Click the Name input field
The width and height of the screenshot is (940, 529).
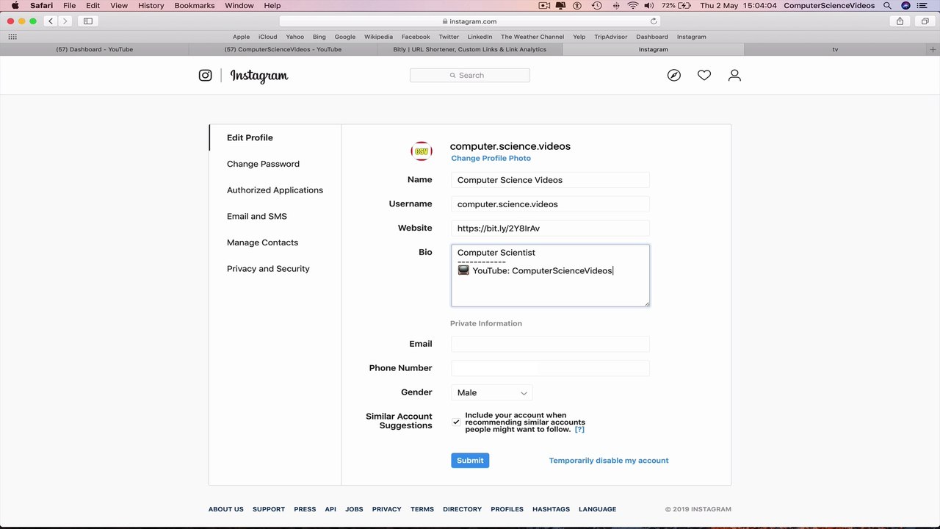pyautogui.click(x=550, y=180)
